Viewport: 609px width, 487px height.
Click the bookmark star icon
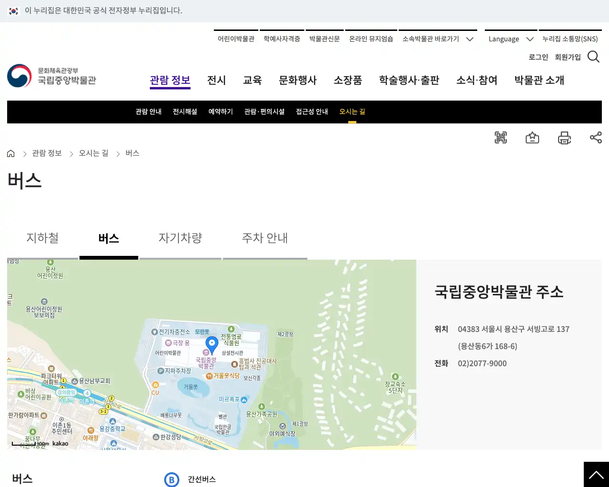532,138
